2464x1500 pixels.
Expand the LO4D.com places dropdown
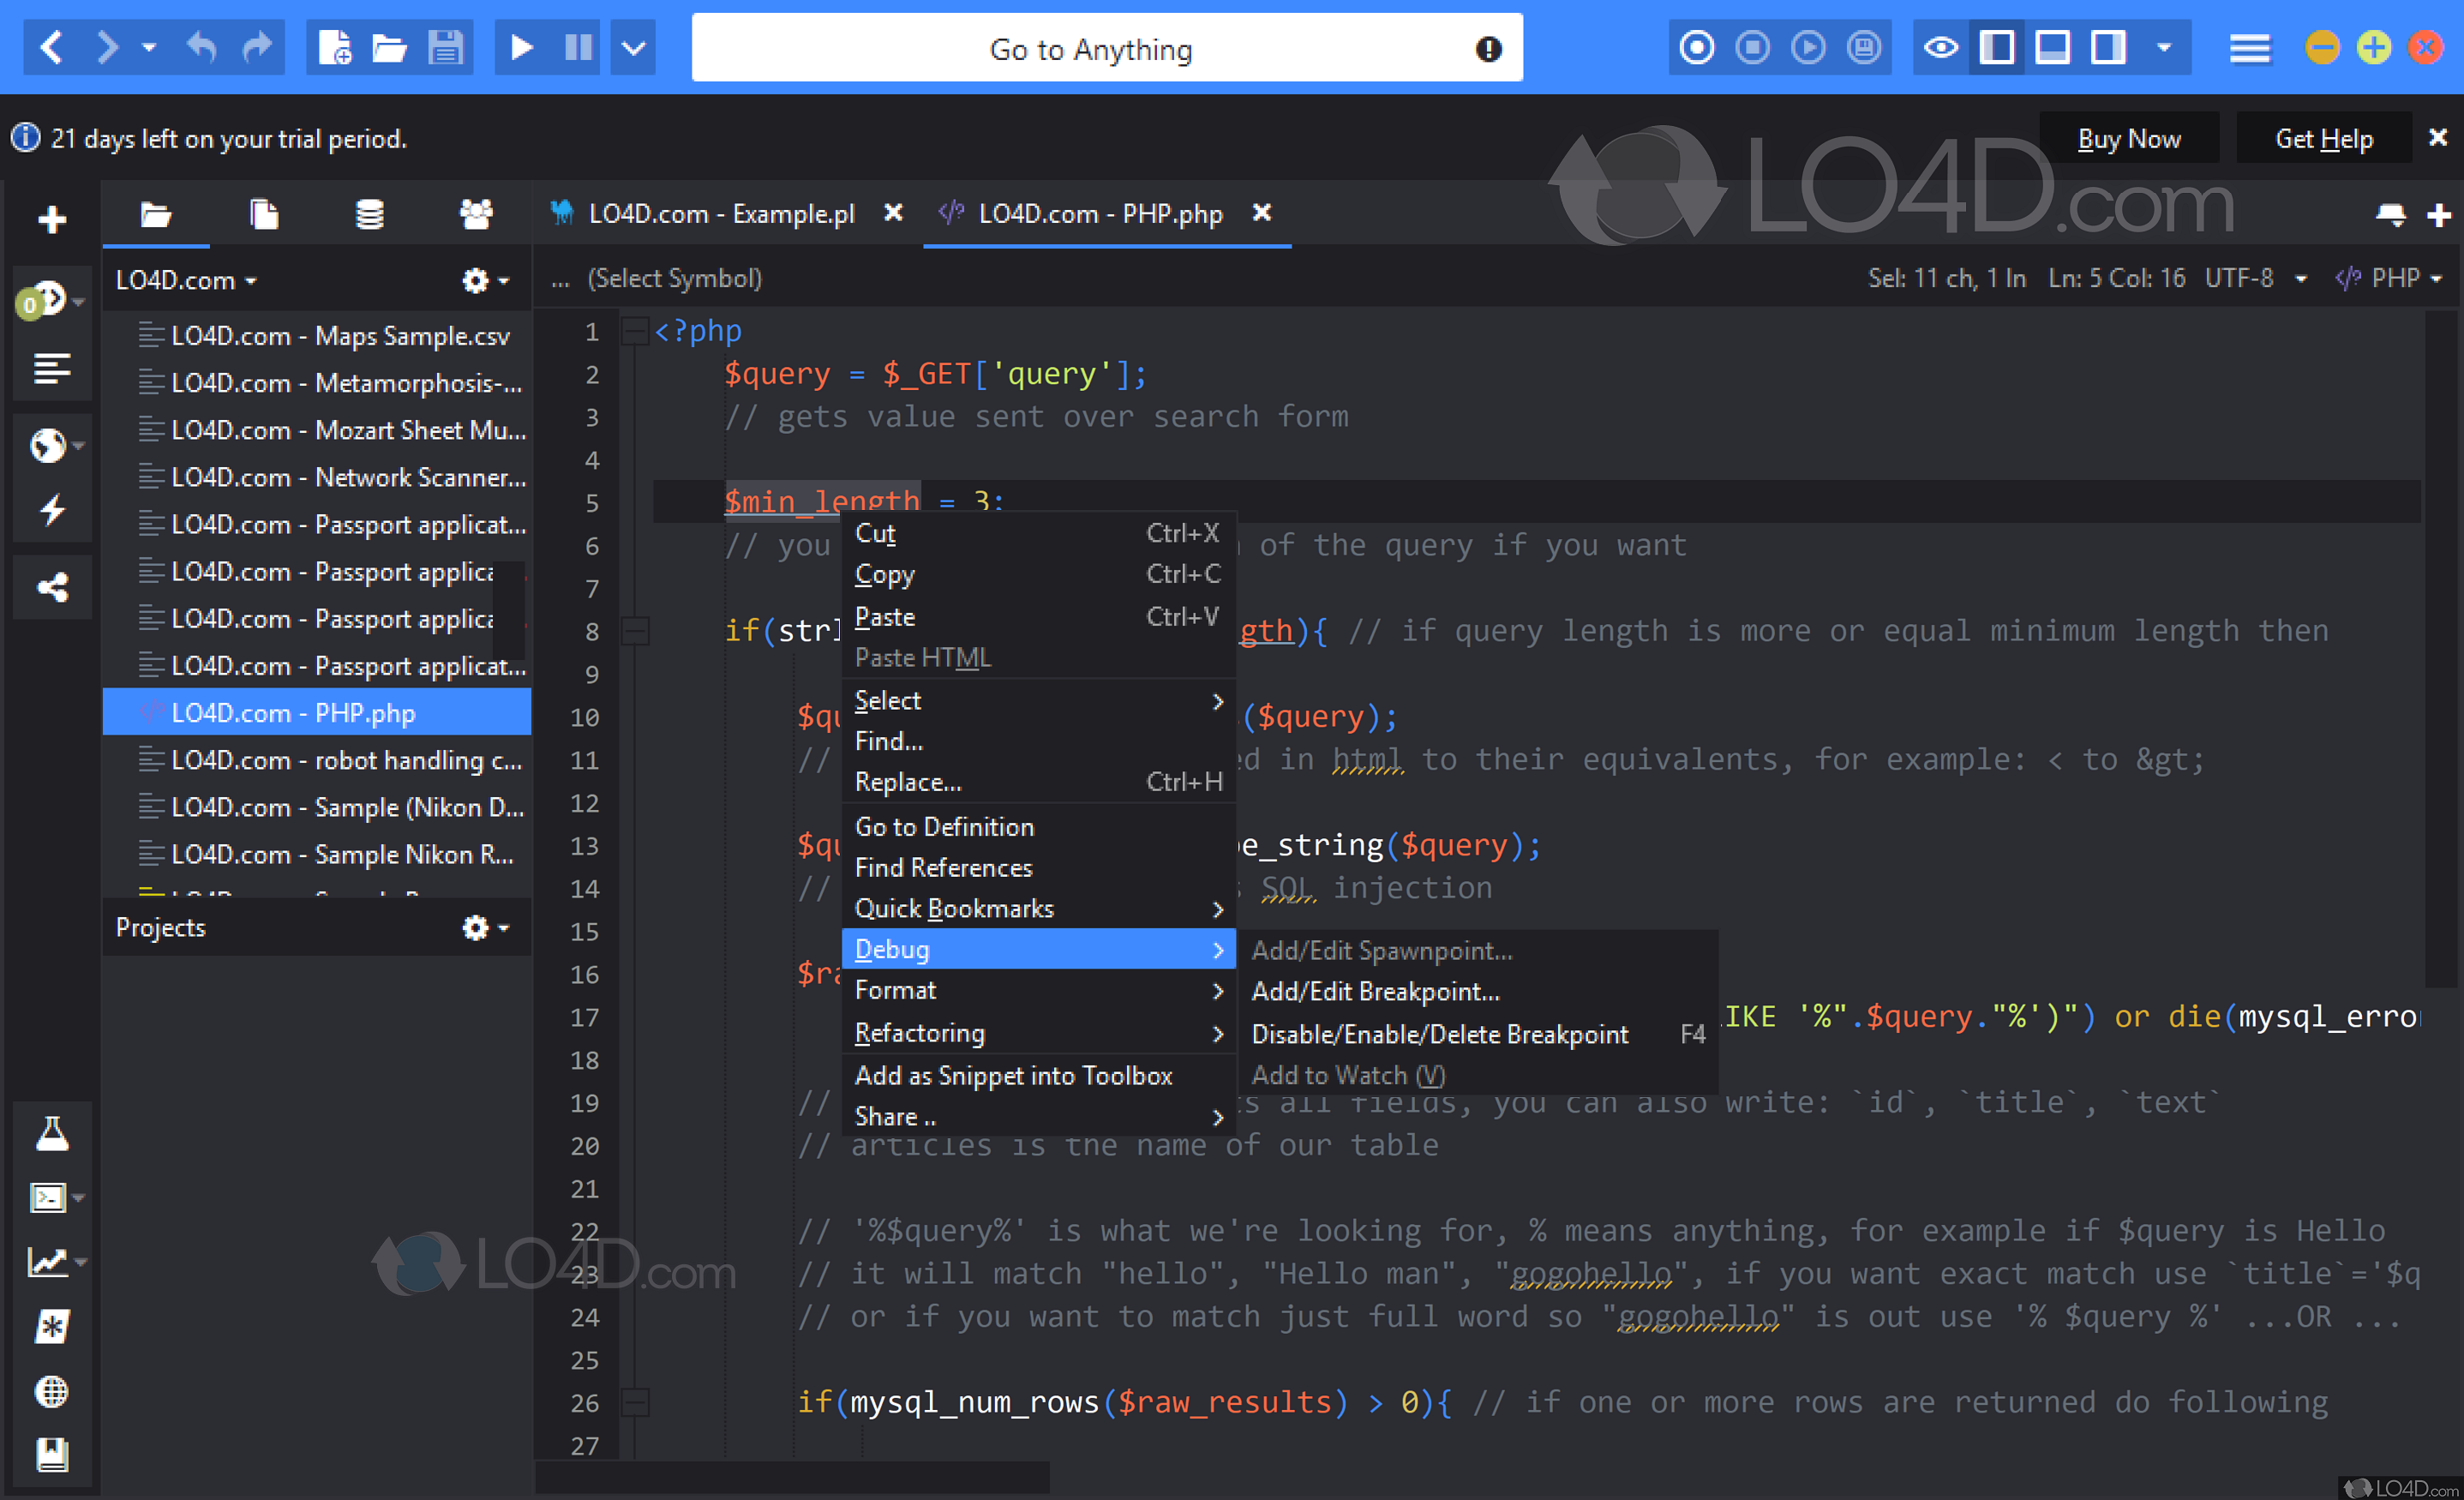click(186, 281)
